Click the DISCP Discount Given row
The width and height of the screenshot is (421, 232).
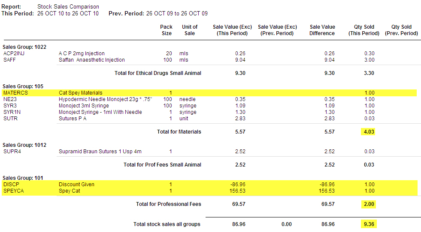[x=210, y=184]
